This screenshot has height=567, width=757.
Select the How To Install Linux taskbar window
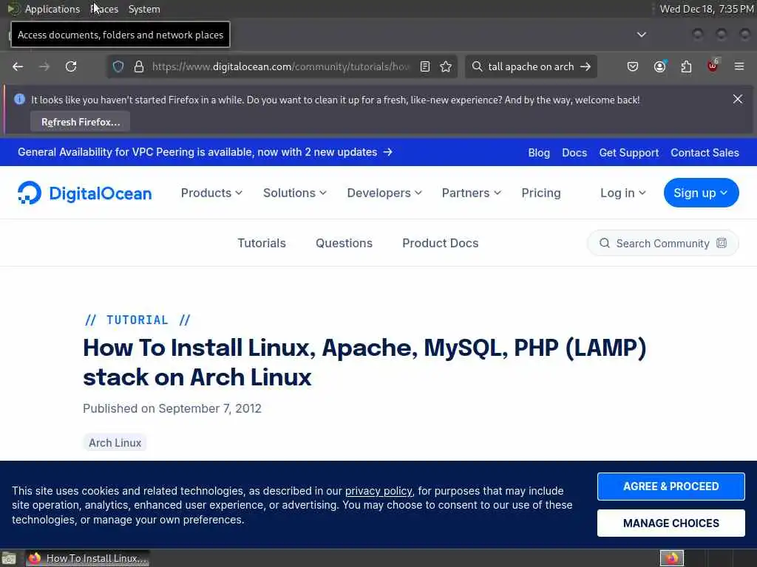pos(87,558)
